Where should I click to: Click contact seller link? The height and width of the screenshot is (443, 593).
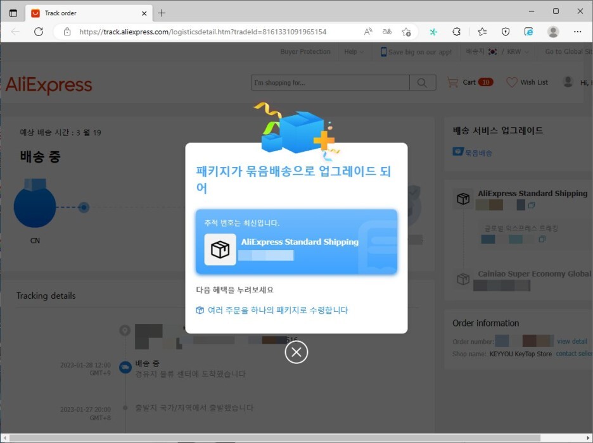tap(574, 354)
